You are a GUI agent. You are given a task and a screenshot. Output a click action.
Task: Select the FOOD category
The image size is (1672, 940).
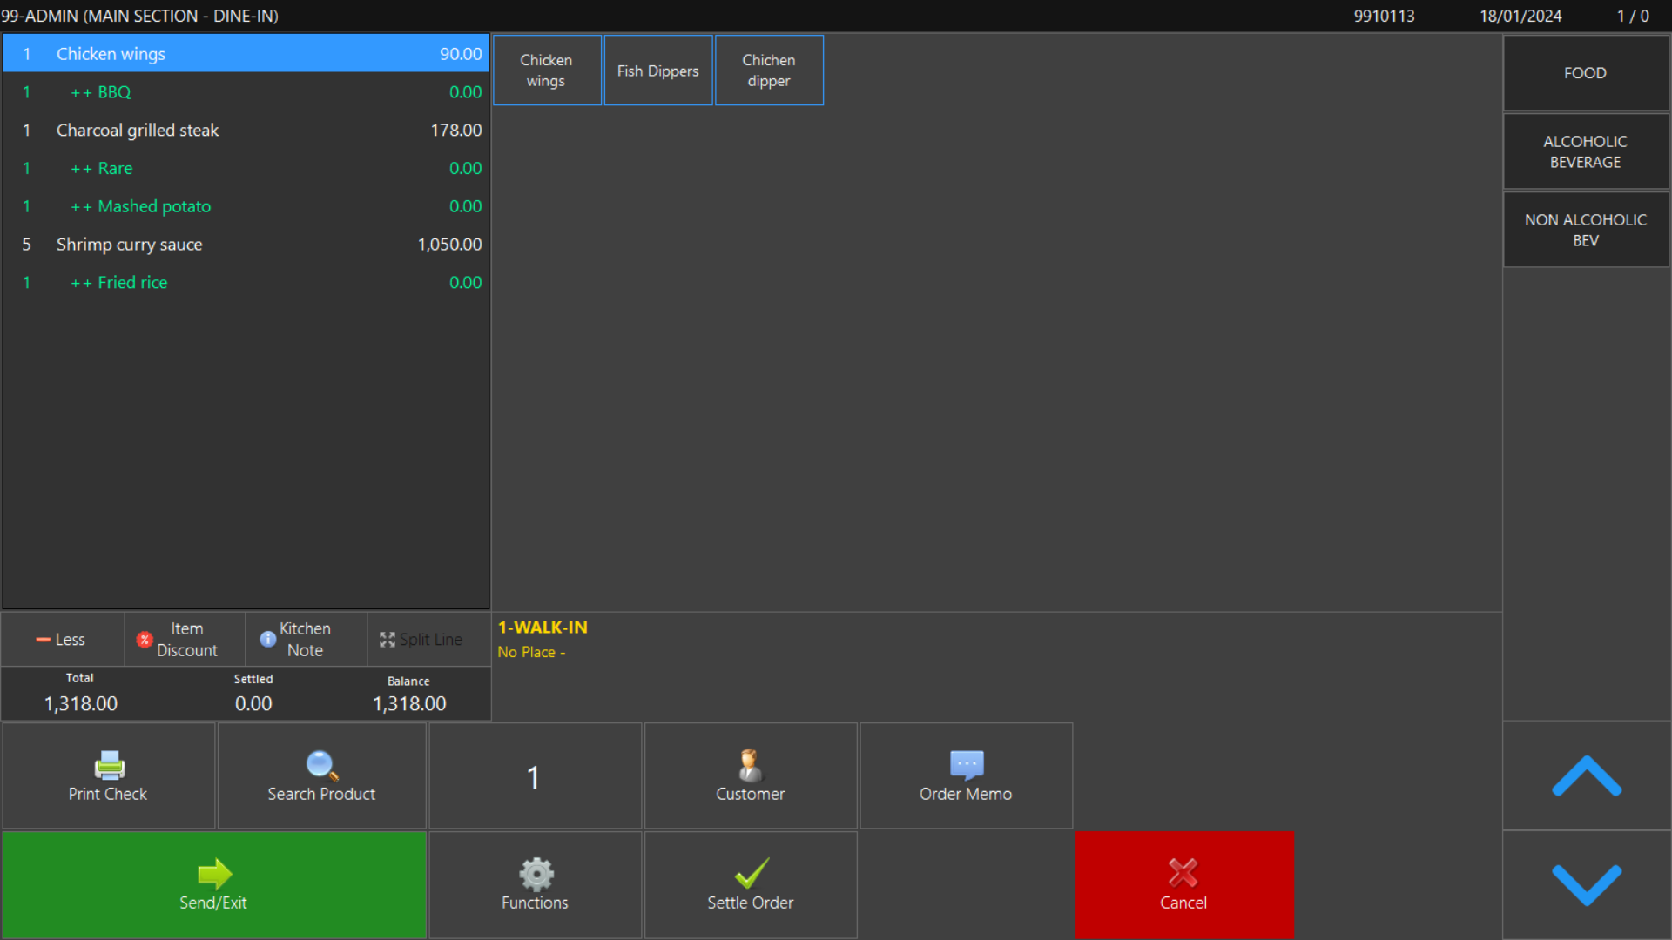[1585, 73]
